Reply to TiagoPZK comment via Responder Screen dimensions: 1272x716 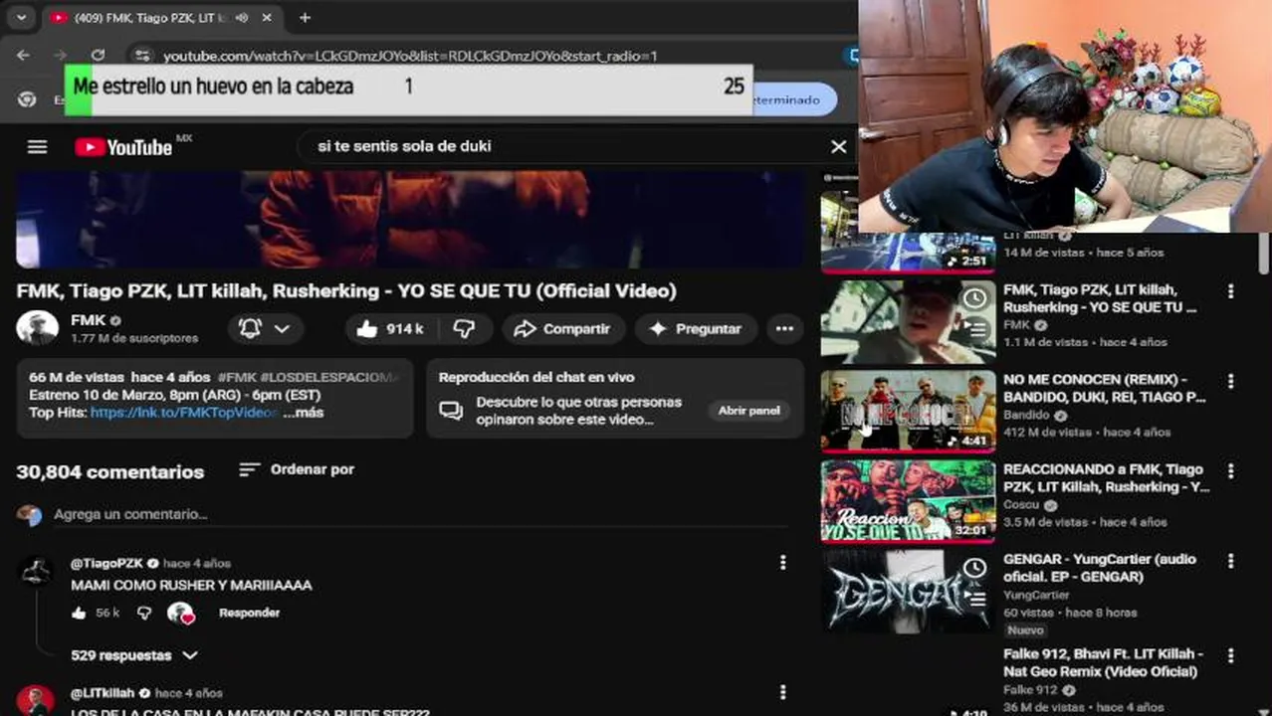pos(249,613)
